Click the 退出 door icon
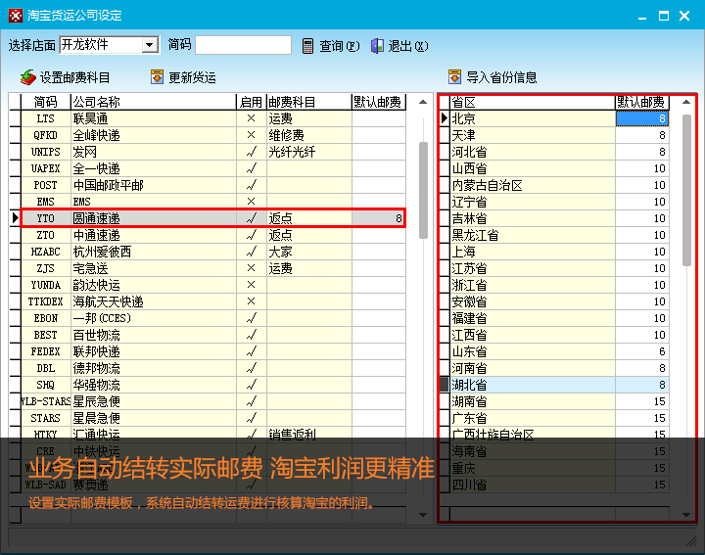Image resolution: width=705 pixels, height=555 pixels. [x=377, y=46]
